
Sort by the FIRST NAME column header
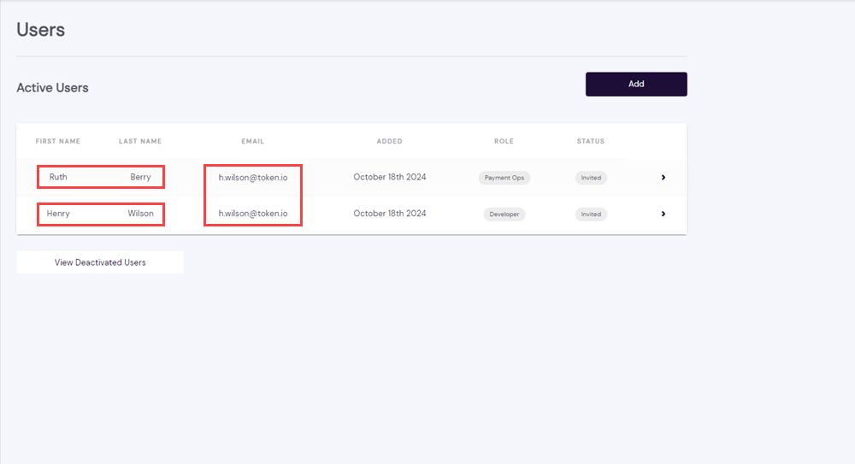[x=58, y=141]
